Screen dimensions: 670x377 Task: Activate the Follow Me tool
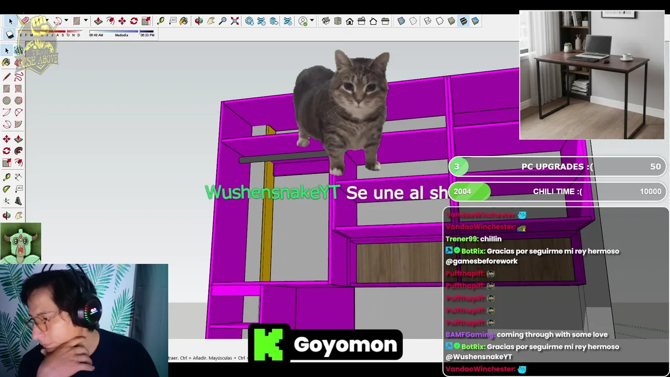pyautogui.click(x=18, y=151)
